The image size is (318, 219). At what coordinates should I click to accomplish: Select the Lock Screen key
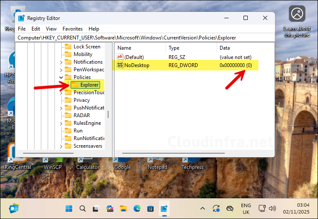(87, 47)
